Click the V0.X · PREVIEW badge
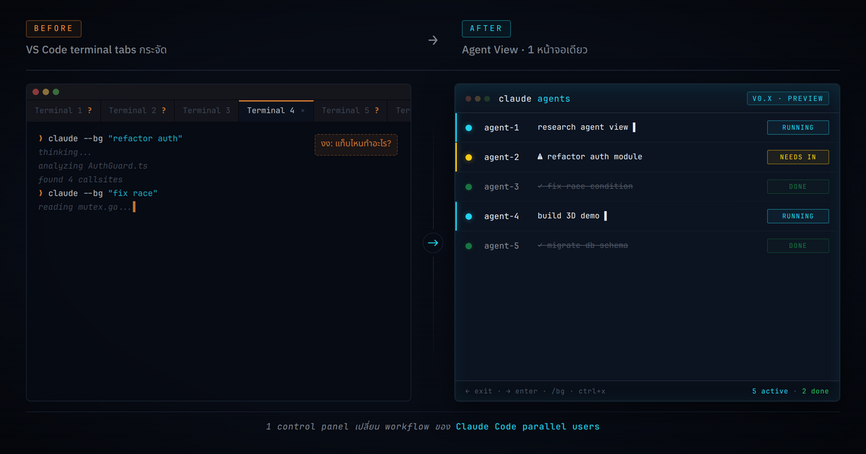 (787, 99)
